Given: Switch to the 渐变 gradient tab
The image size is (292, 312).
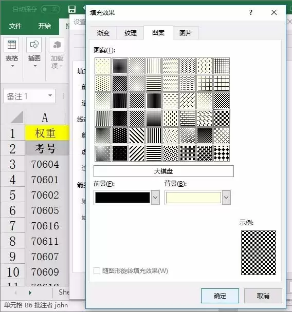Looking at the screenshot, I should (103, 33).
